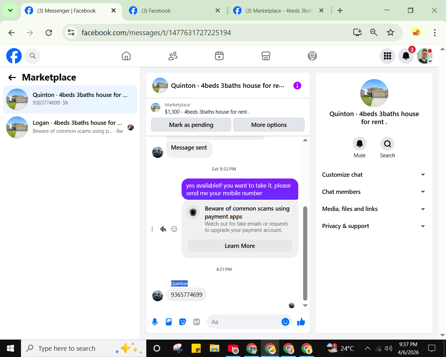Open the notifications bell with badge 3
The image size is (446, 357).
[406, 56]
